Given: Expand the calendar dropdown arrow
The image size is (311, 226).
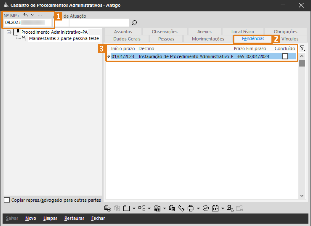Looking at the screenshot, I should point(223,208).
